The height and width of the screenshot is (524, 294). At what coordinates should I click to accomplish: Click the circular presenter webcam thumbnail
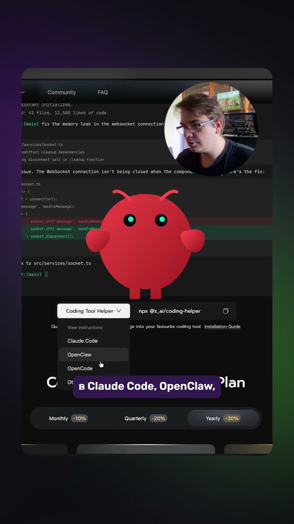click(211, 129)
